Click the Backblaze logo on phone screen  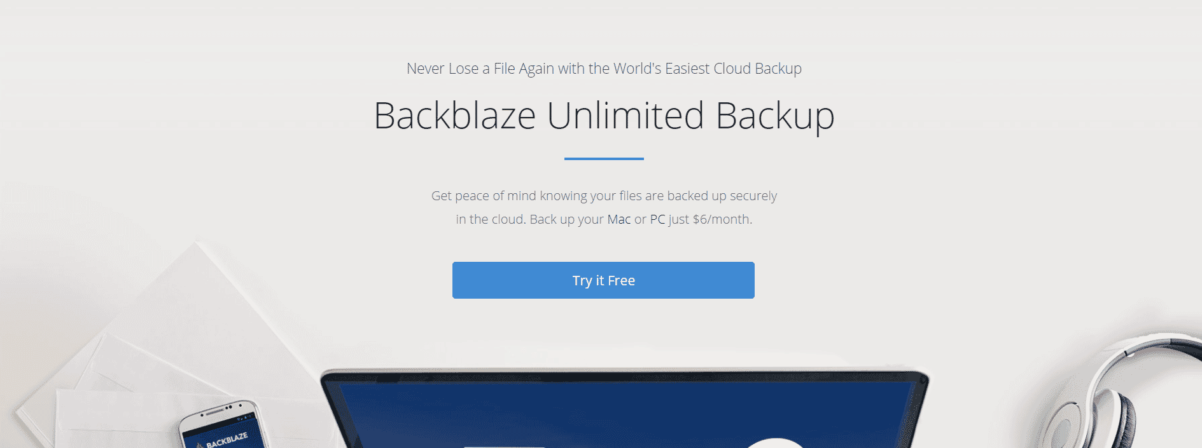[223, 440]
